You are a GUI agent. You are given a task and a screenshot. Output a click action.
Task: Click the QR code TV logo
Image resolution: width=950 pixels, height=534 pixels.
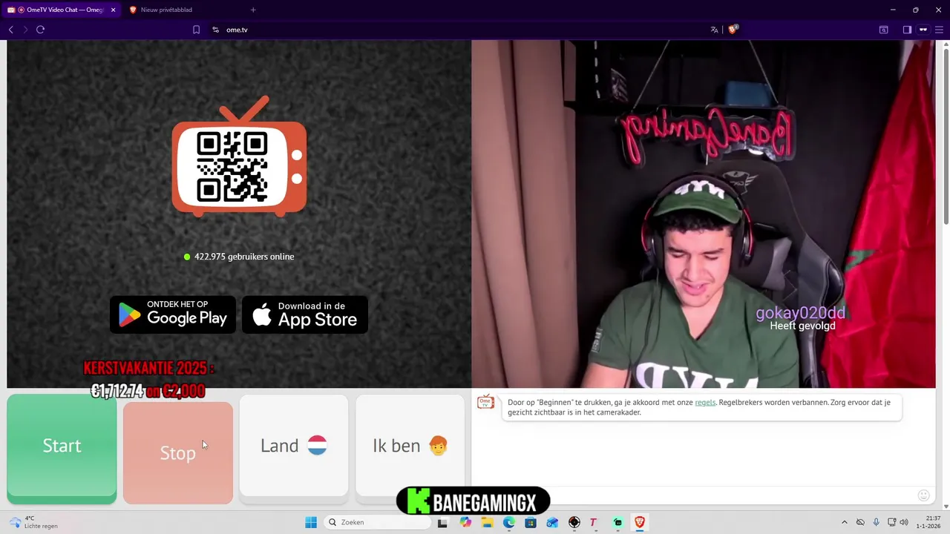[x=239, y=156]
